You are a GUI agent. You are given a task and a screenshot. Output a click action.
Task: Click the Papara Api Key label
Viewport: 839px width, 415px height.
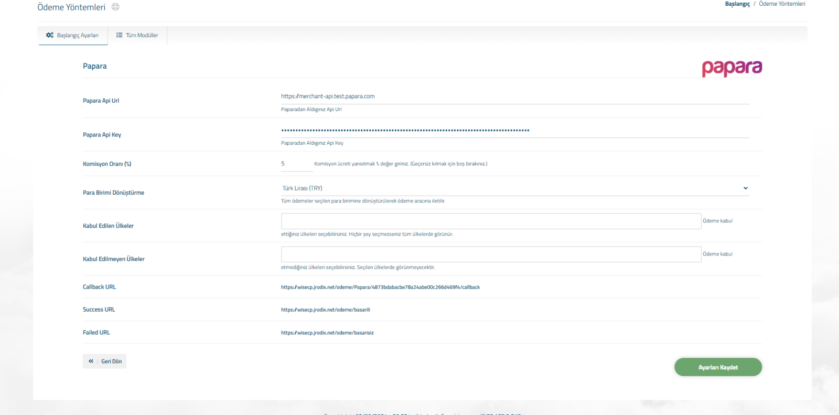pyautogui.click(x=102, y=135)
